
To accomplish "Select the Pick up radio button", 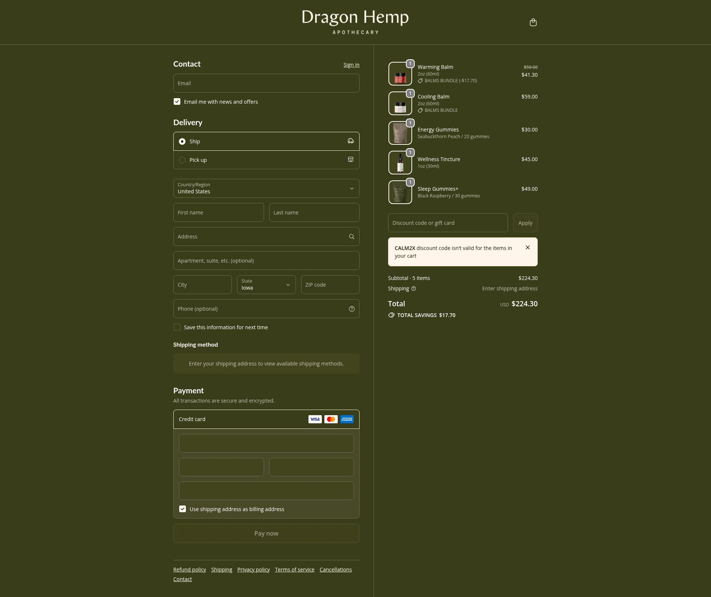I will coord(182,160).
